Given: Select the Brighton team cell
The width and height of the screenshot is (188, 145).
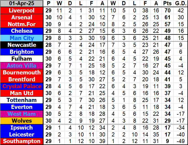Looking at the screenshot, I should 22,52.
